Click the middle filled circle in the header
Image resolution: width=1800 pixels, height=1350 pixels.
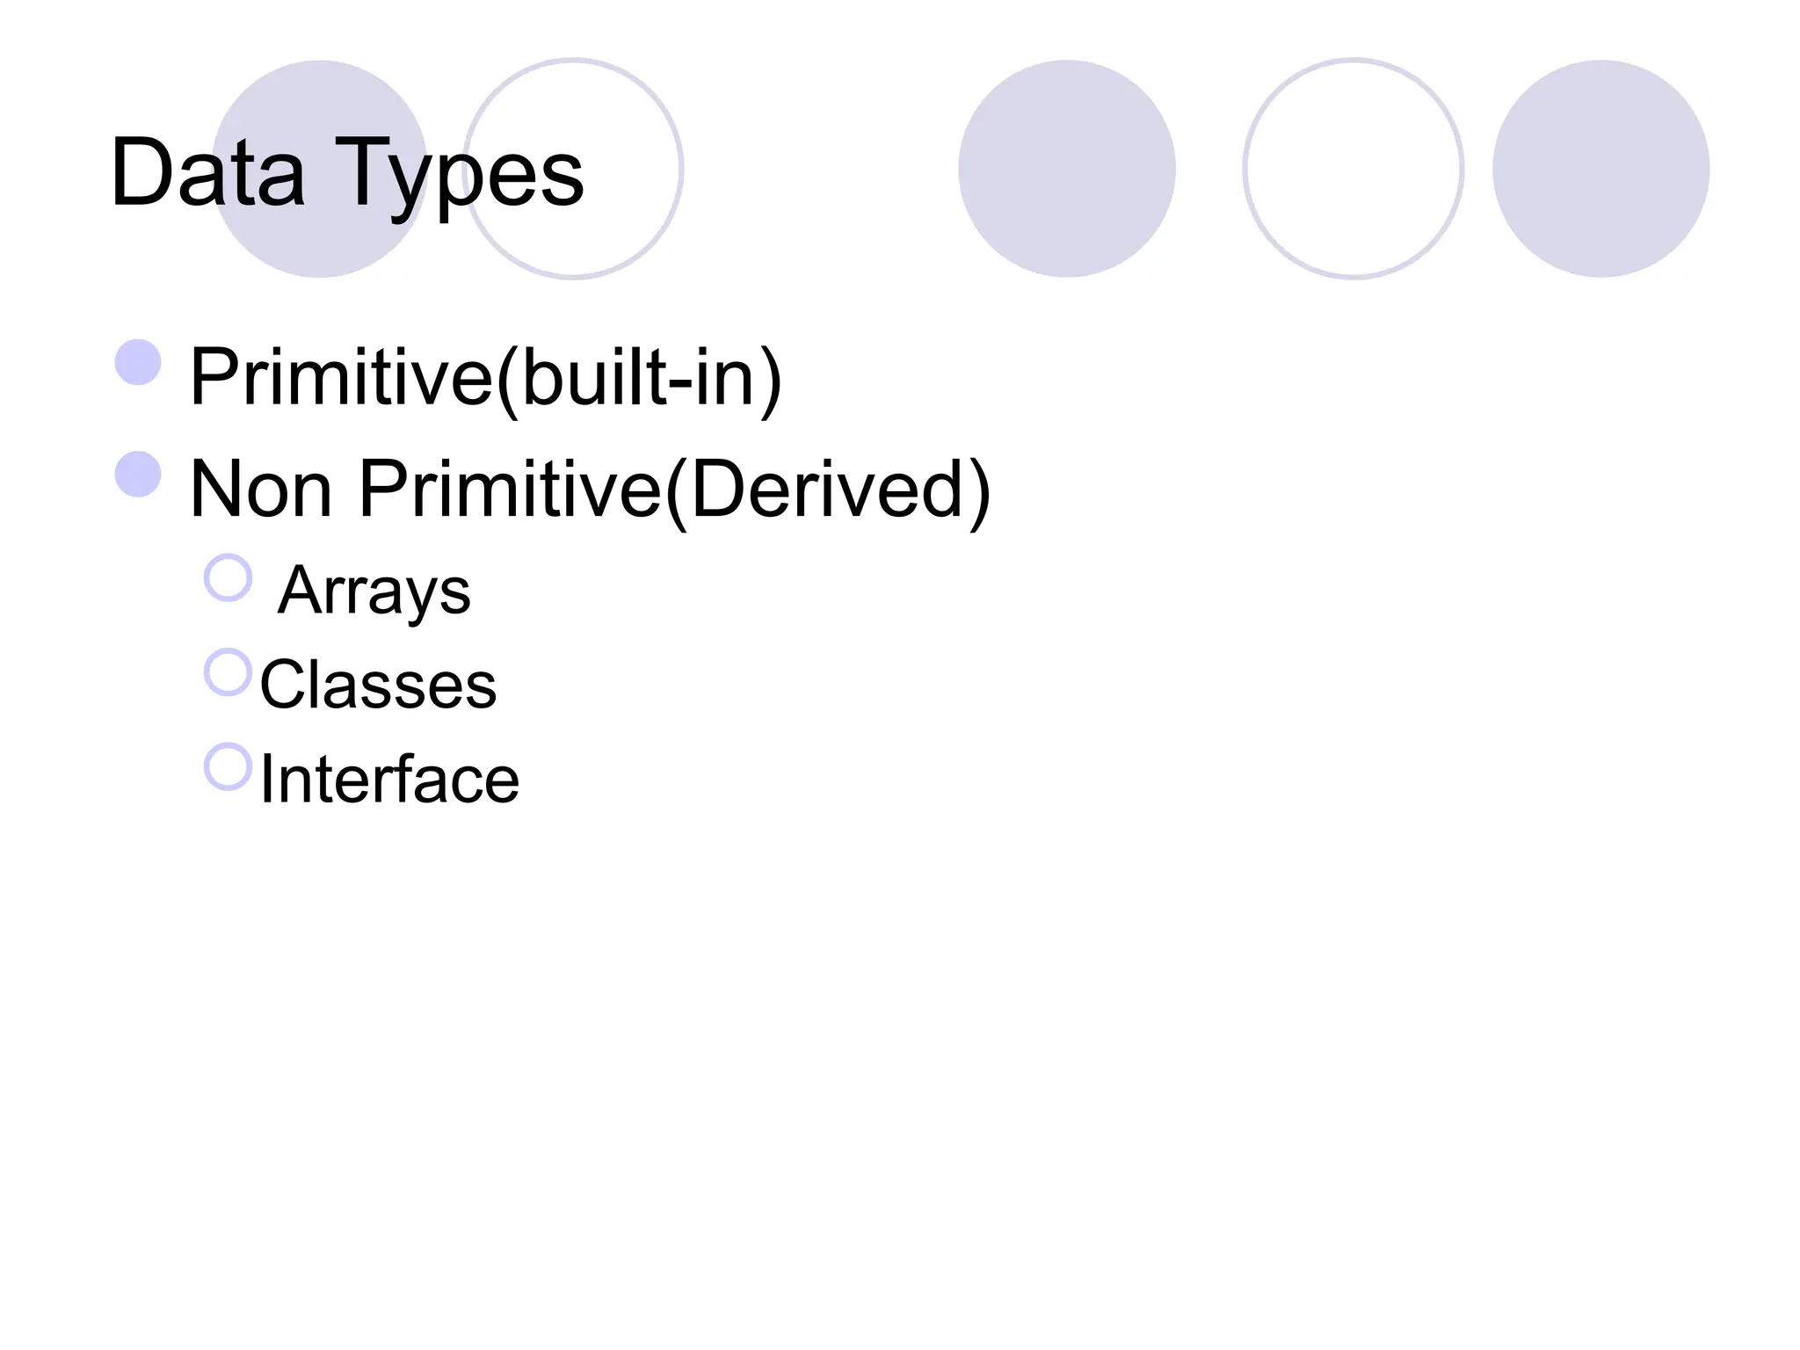coord(1066,169)
